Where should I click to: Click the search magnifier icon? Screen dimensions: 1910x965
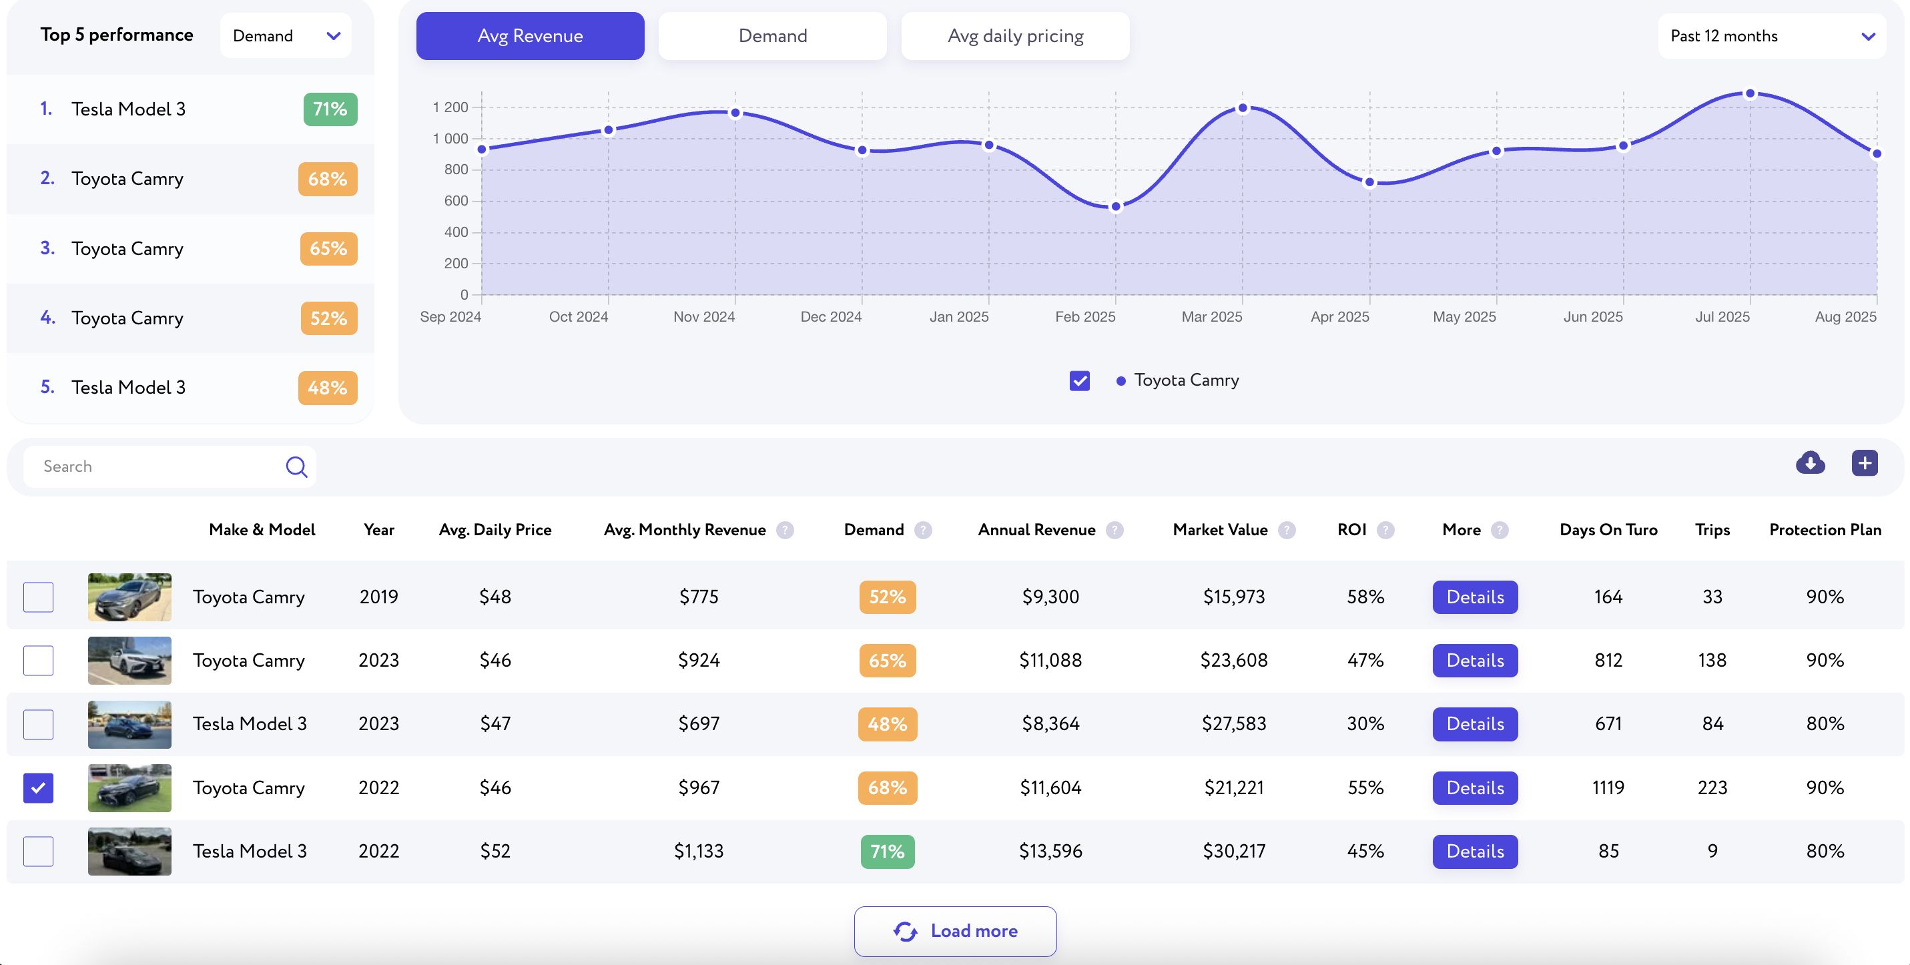(x=296, y=466)
